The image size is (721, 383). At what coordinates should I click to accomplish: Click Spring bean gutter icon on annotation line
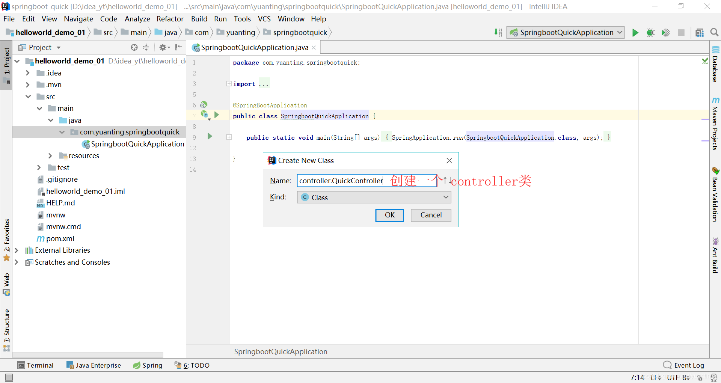coord(204,105)
